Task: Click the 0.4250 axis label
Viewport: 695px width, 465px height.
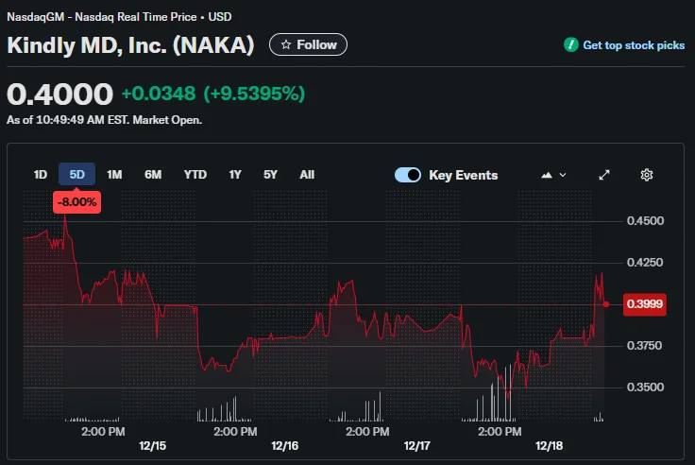Action: click(645, 263)
